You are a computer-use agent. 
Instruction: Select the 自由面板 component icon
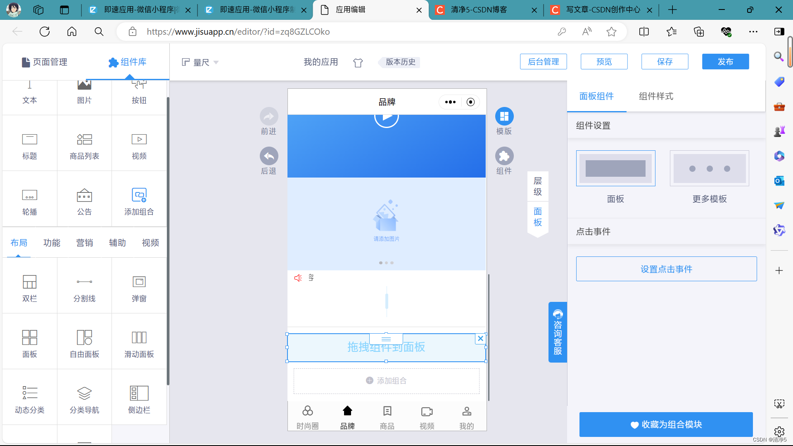point(84,337)
